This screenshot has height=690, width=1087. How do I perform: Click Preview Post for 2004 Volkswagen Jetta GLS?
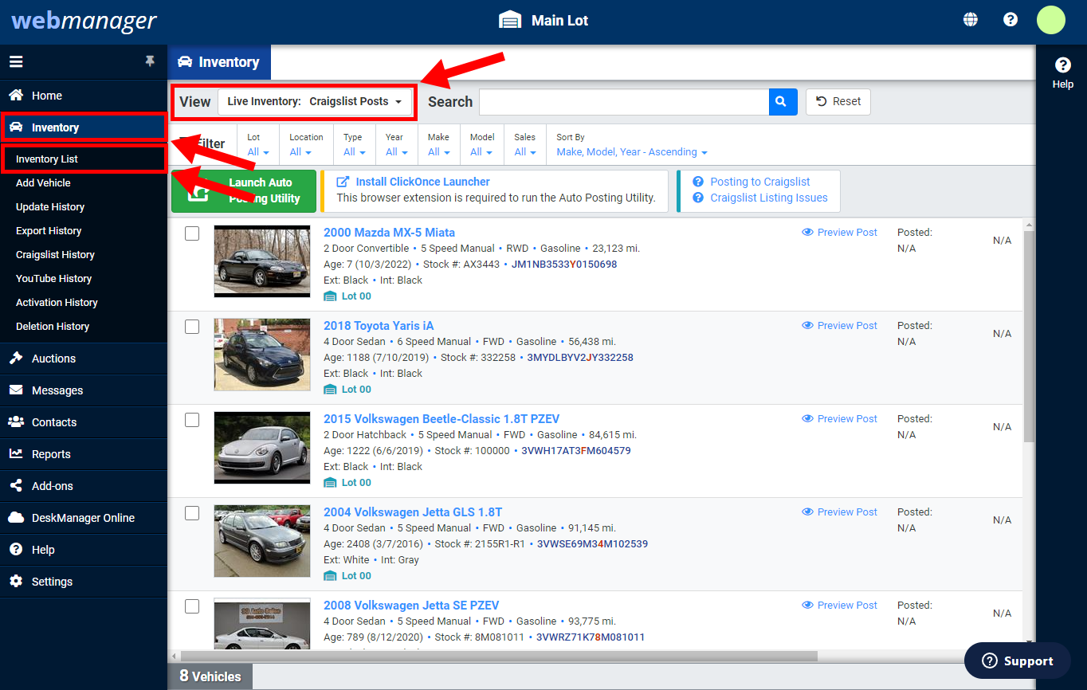click(839, 512)
